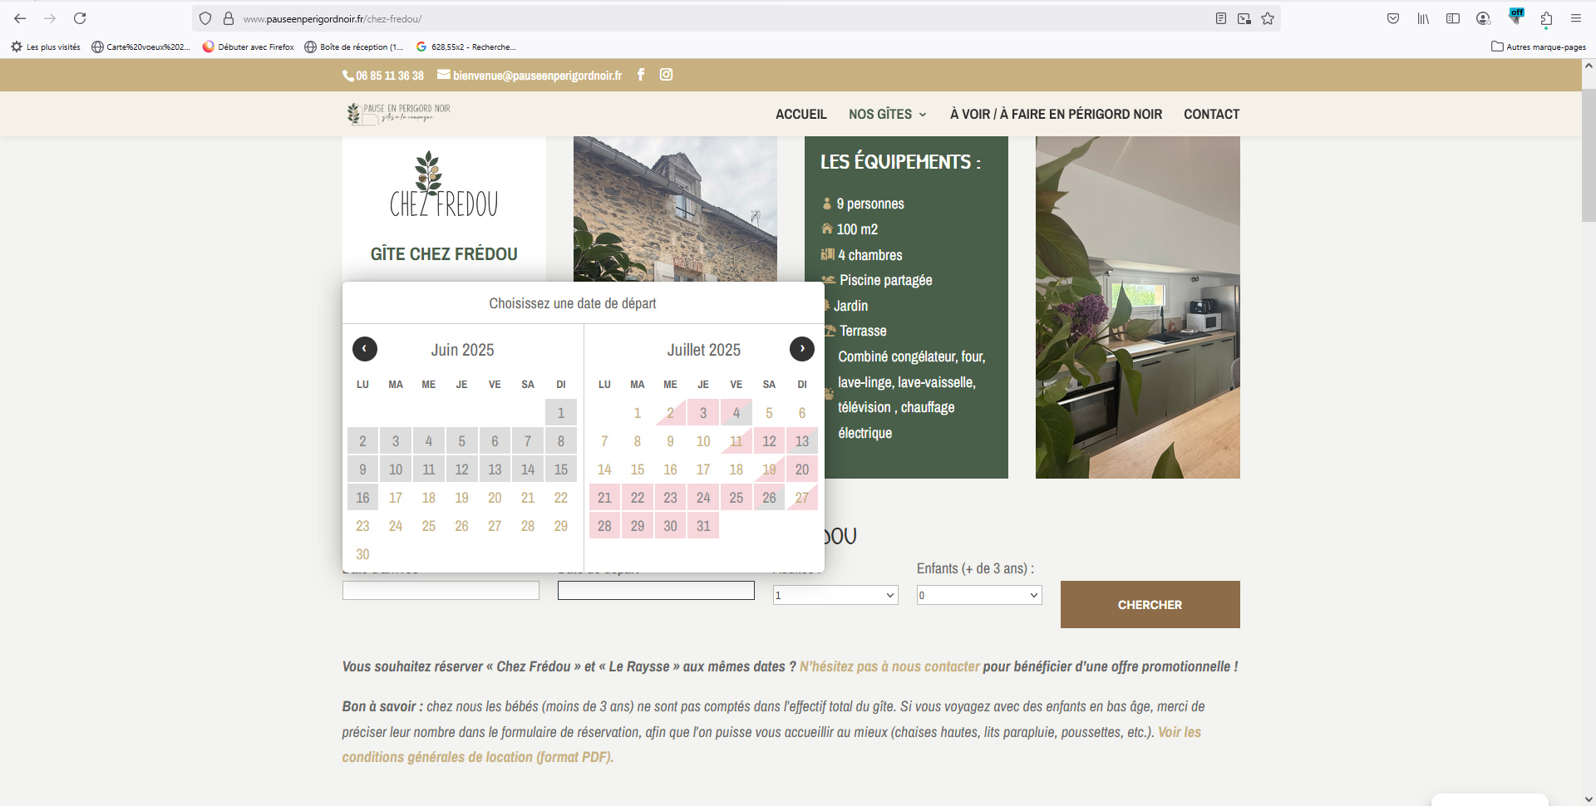Select 22 Juin 2025 in calendar
This screenshot has height=806, width=1596.
561,498
